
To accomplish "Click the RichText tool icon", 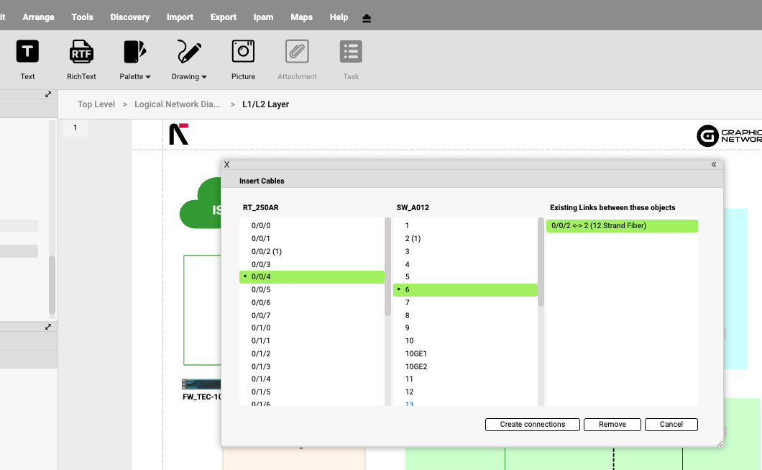I will (81, 52).
